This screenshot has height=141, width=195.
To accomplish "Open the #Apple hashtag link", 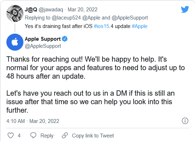I will point(140,26).
